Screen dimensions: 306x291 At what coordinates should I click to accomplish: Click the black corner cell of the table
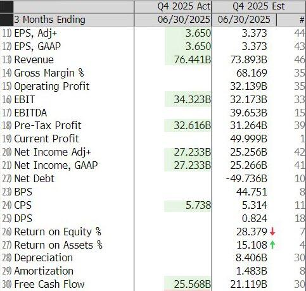(x=6, y=13)
